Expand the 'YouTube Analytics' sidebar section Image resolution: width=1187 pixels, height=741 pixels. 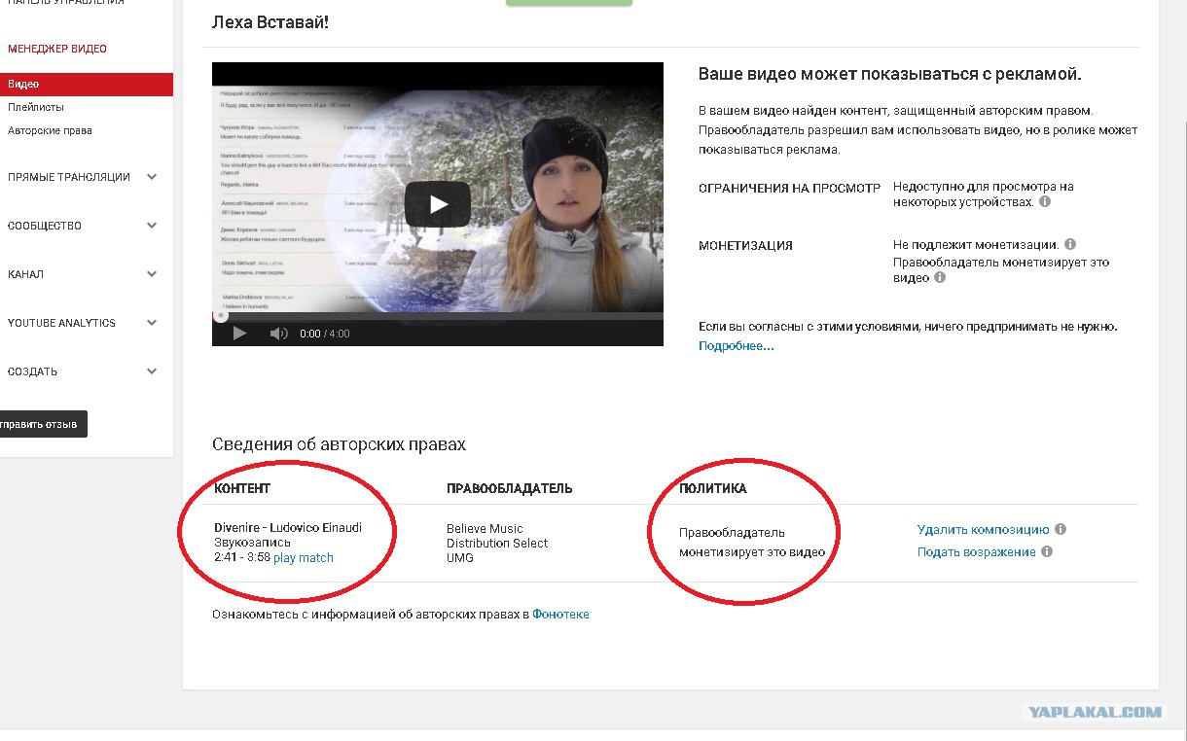click(x=152, y=323)
